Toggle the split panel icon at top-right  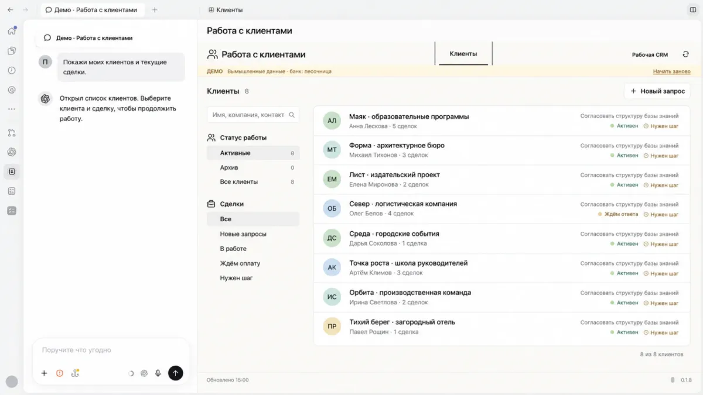tap(693, 10)
